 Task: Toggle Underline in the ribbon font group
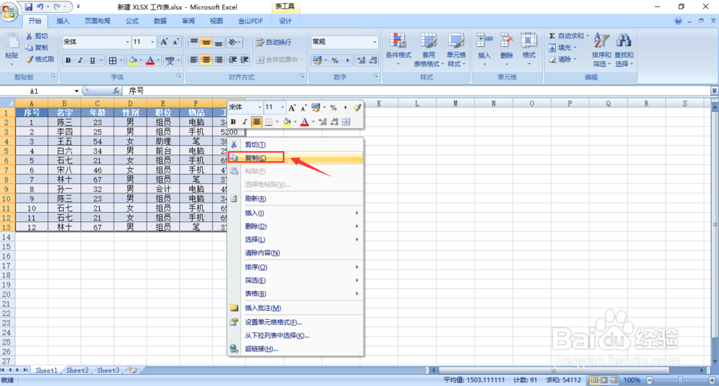[92, 60]
